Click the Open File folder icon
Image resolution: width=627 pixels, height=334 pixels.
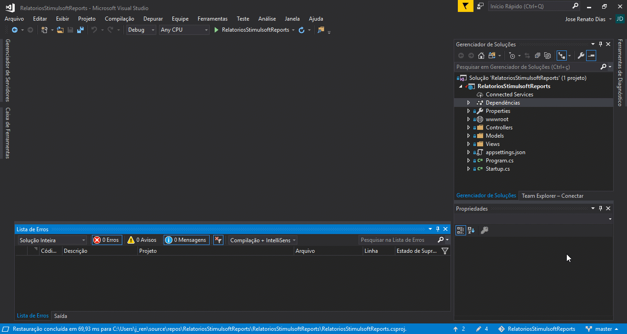(x=60, y=30)
